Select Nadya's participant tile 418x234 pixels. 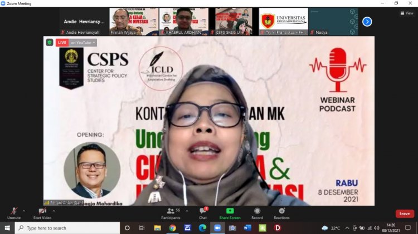click(x=333, y=22)
